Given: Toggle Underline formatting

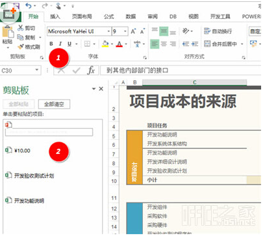Looking at the screenshot, I should coord(69,44).
